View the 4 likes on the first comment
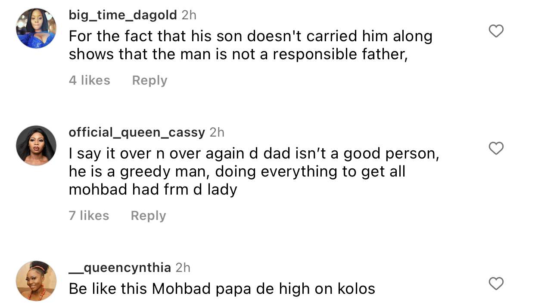 point(90,80)
